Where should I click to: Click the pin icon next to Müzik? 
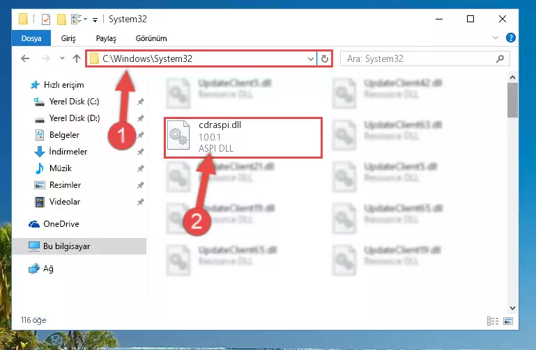[141, 168]
